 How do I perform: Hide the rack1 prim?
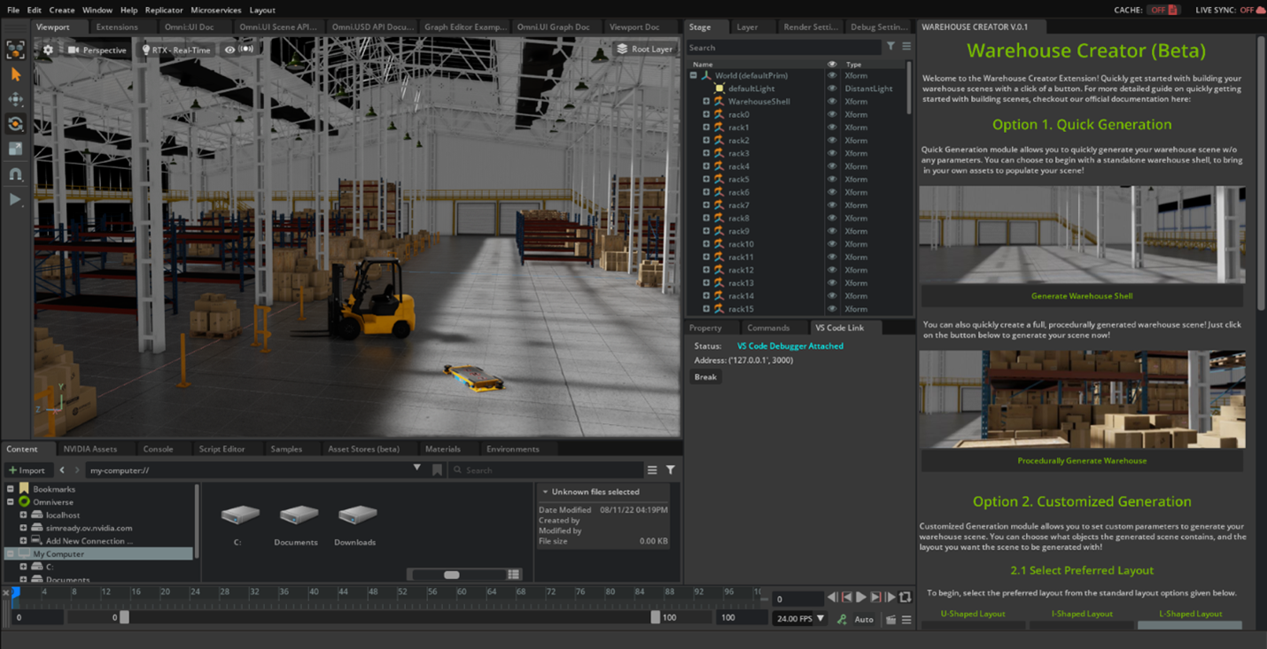pyautogui.click(x=832, y=127)
